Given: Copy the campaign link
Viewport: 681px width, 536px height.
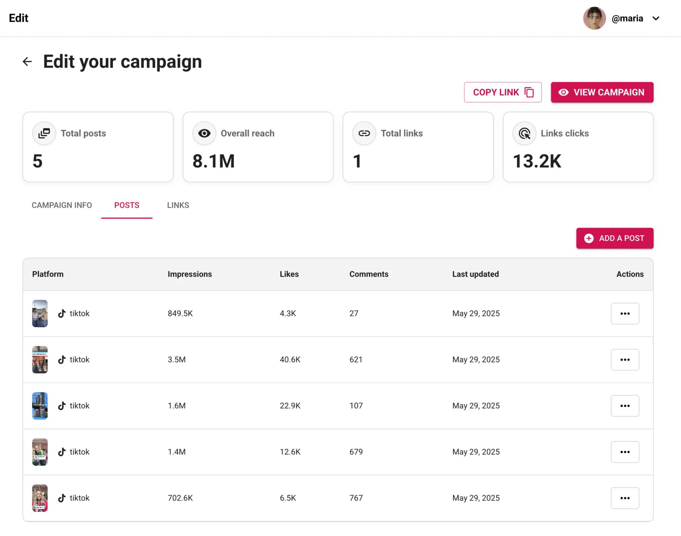Looking at the screenshot, I should pos(503,92).
